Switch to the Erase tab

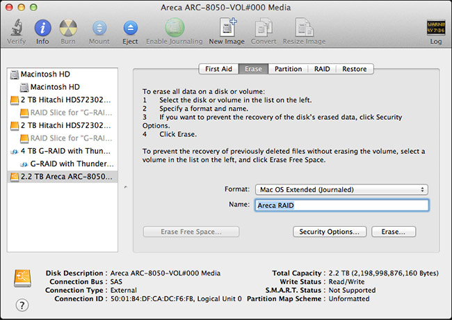[253, 69]
